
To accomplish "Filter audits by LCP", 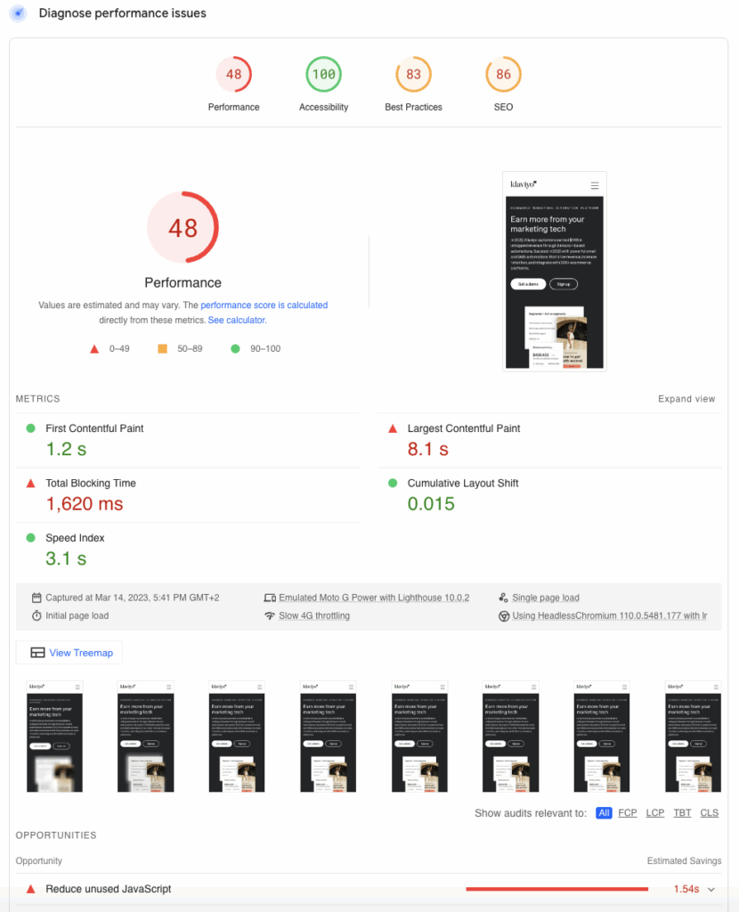I will [x=654, y=812].
